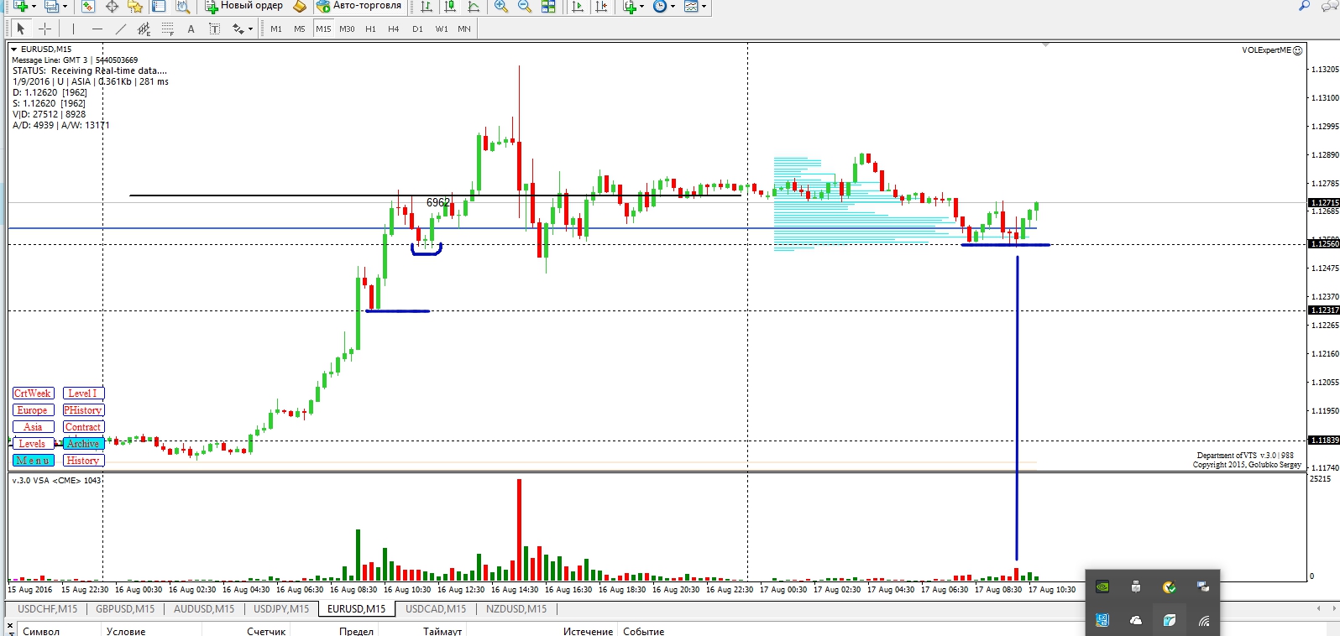This screenshot has width=1340, height=636.
Task: Click the Europe session button
Action: pyautogui.click(x=33, y=410)
